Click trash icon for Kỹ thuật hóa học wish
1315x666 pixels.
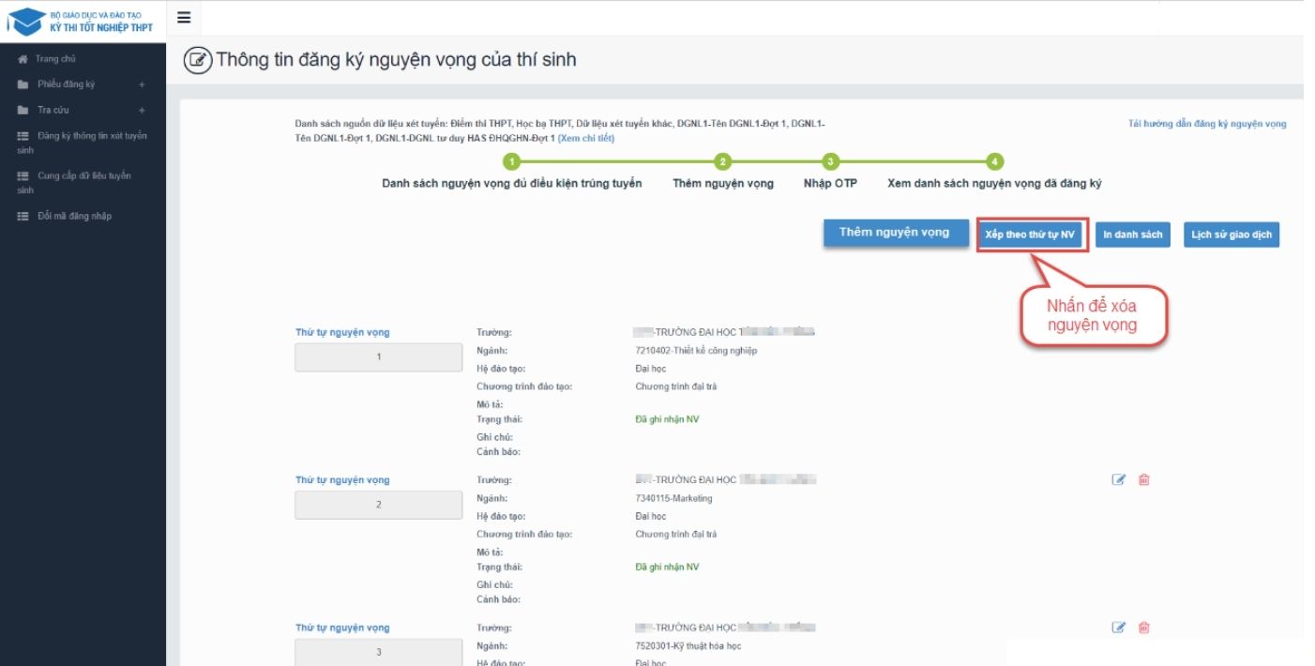pos(1143,628)
